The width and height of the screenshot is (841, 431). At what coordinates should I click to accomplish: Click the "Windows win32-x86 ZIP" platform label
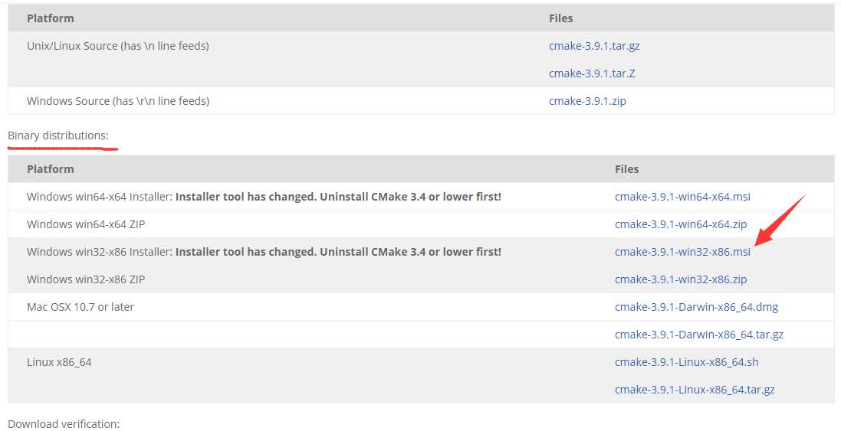pyautogui.click(x=86, y=279)
